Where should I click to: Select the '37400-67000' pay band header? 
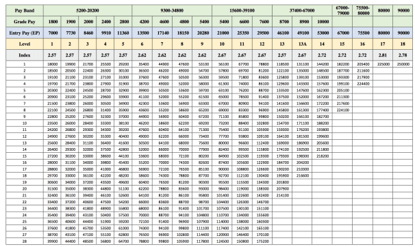pyautogui.click(x=302, y=10)
